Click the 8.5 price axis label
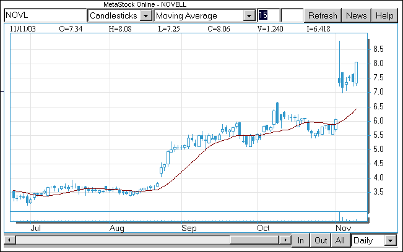The width and height of the screenshot is (403, 252). point(378,49)
